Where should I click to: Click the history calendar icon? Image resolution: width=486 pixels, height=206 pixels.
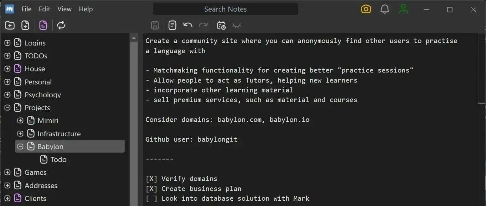[x=221, y=25]
